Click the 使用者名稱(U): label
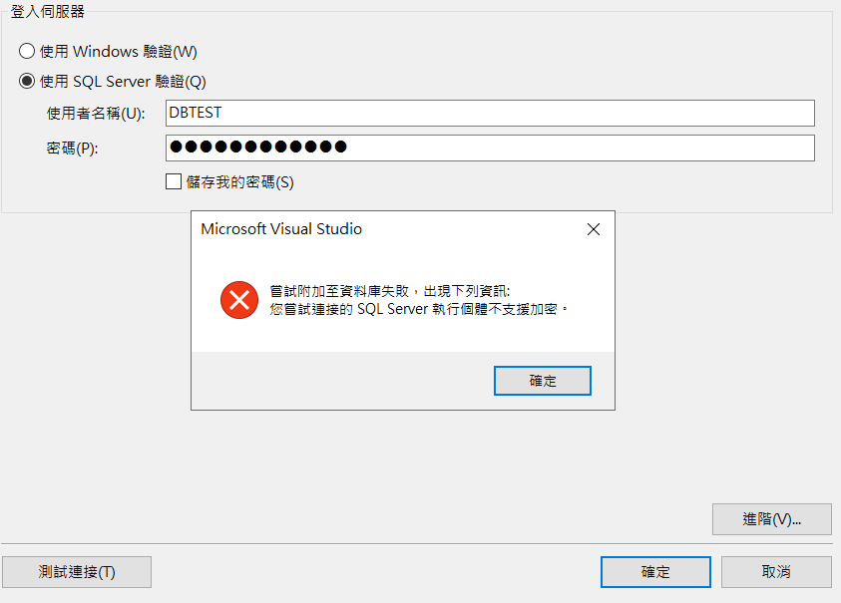841x603 pixels. 96,113
